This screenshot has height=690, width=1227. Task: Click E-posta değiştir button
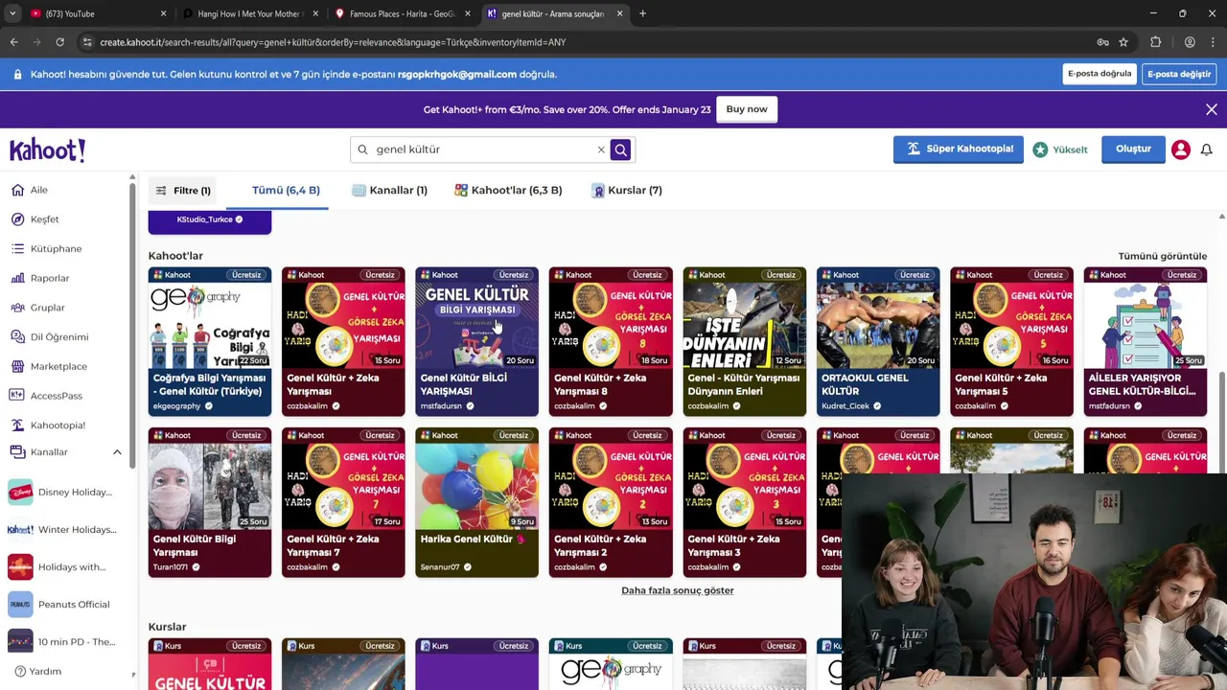point(1179,74)
